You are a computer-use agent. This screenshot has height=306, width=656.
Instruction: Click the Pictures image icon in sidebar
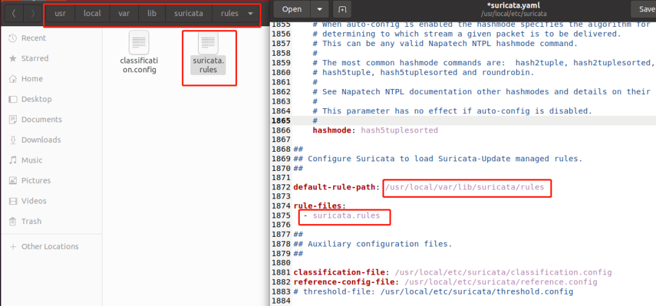[x=13, y=181]
